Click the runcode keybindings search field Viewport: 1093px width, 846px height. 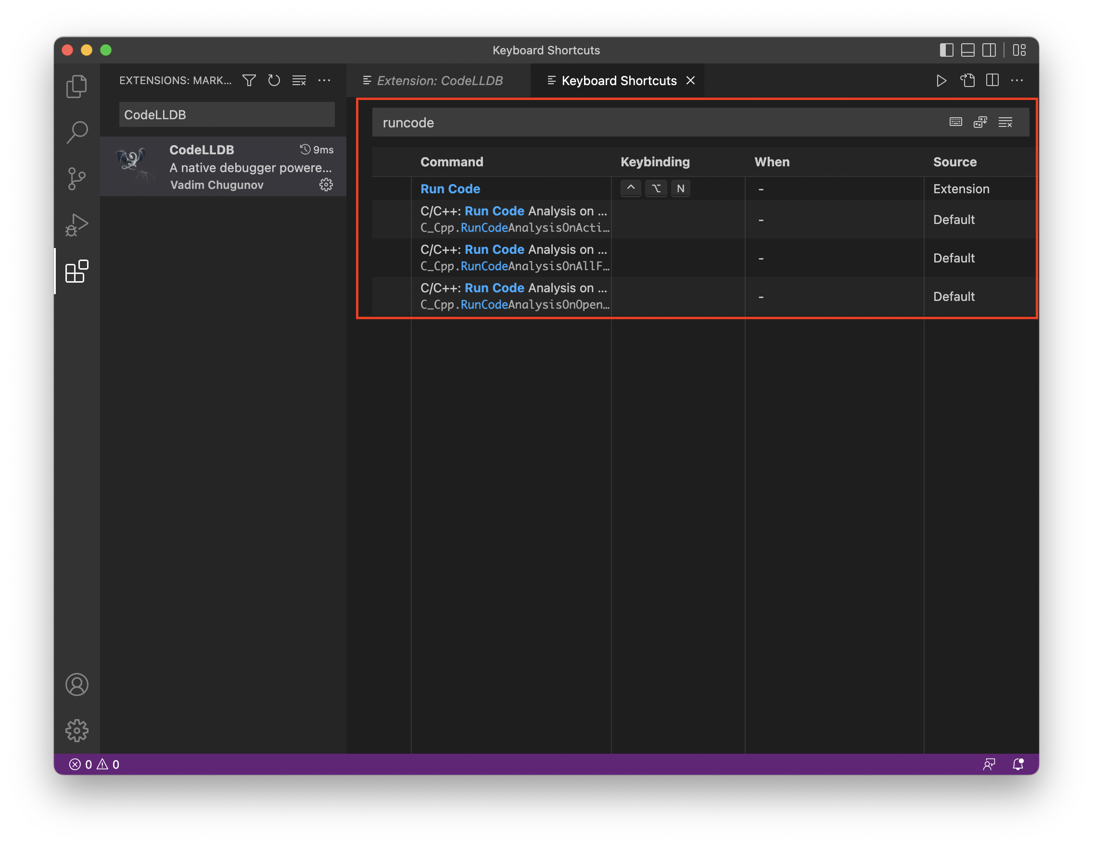click(650, 123)
